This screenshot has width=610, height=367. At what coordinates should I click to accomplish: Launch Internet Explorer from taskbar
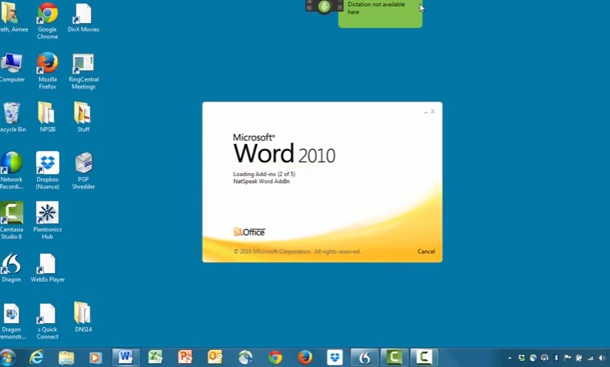(x=37, y=357)
